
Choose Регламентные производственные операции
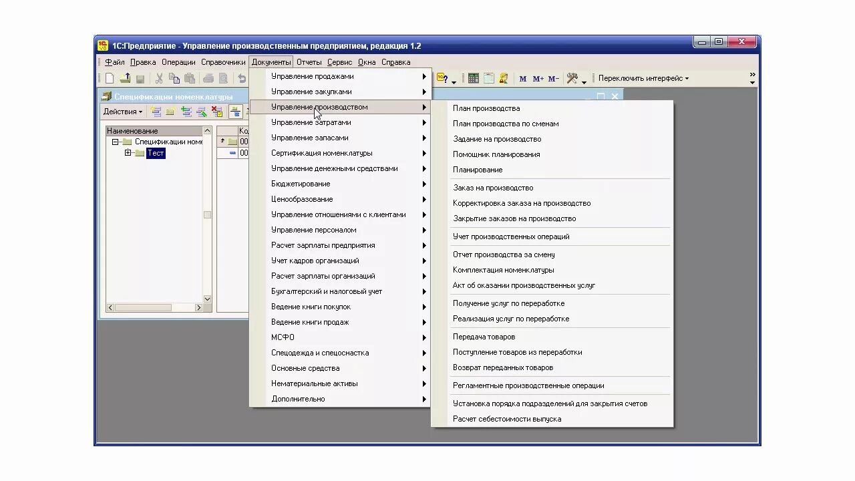tap(552, 385)
